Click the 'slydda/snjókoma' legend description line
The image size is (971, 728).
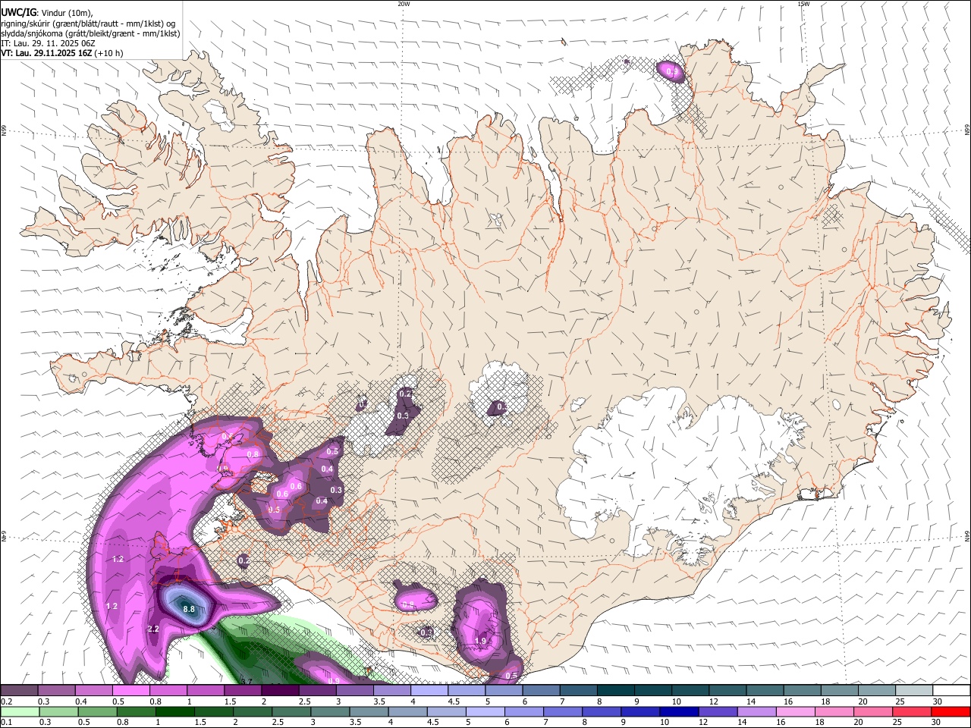pyautogui.click(x=90, y=33)
